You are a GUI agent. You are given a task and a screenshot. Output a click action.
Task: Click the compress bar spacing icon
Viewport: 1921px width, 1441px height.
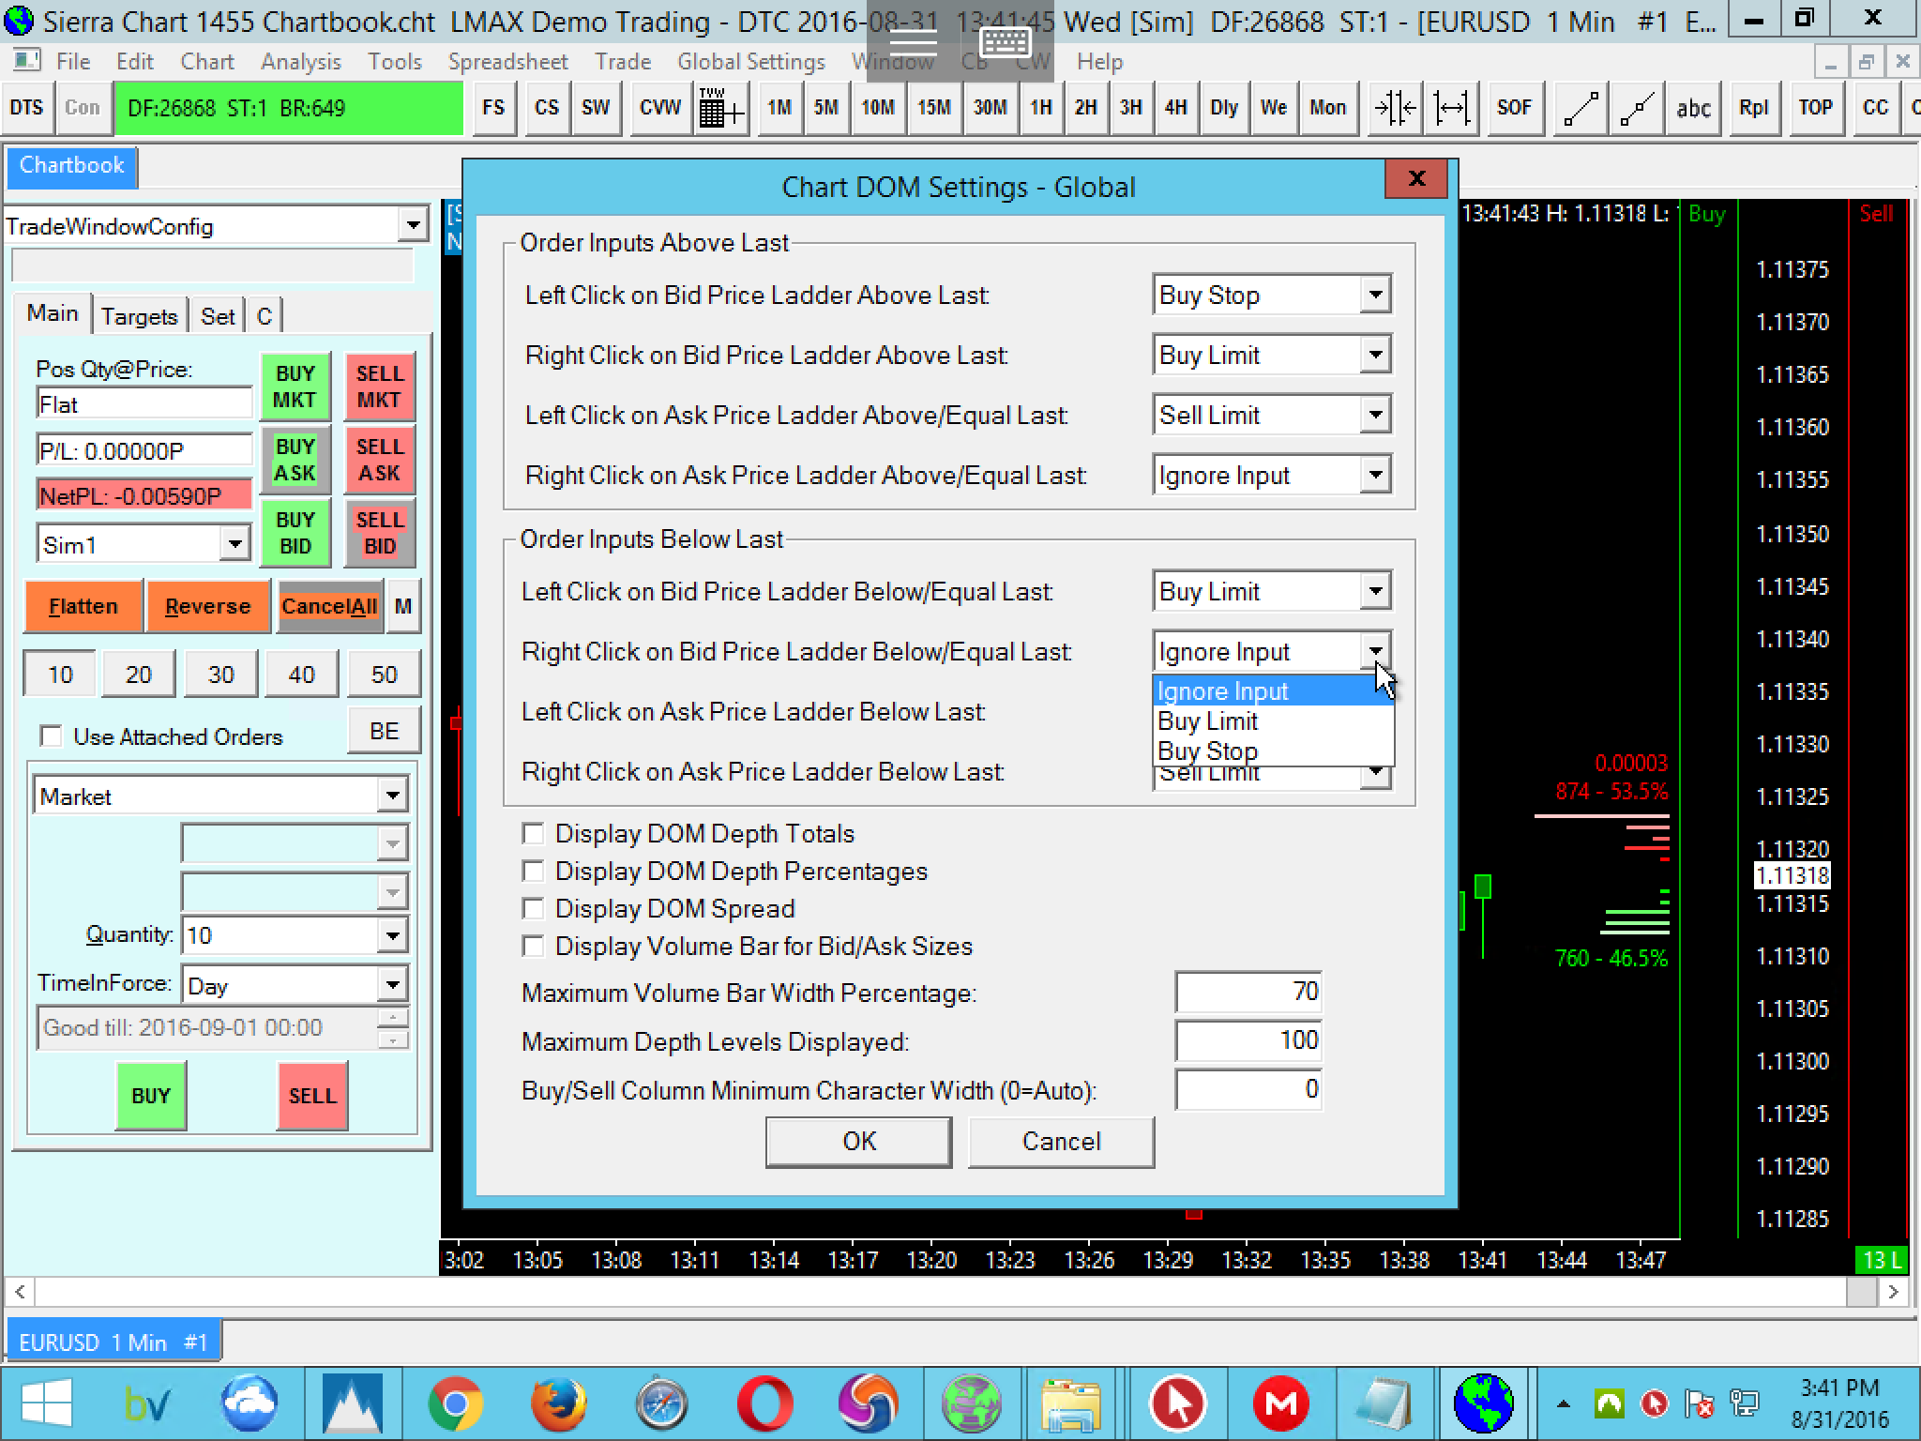point(1394,109)
